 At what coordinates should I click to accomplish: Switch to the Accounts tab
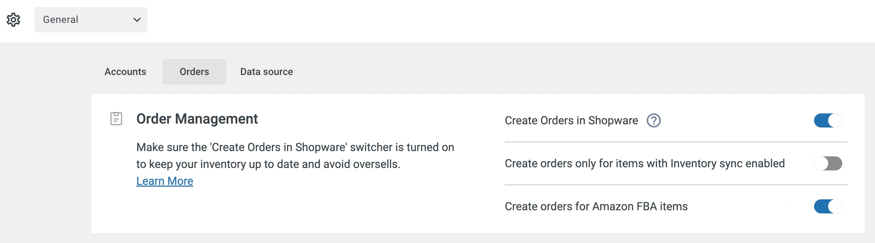(x=125, y=71)
